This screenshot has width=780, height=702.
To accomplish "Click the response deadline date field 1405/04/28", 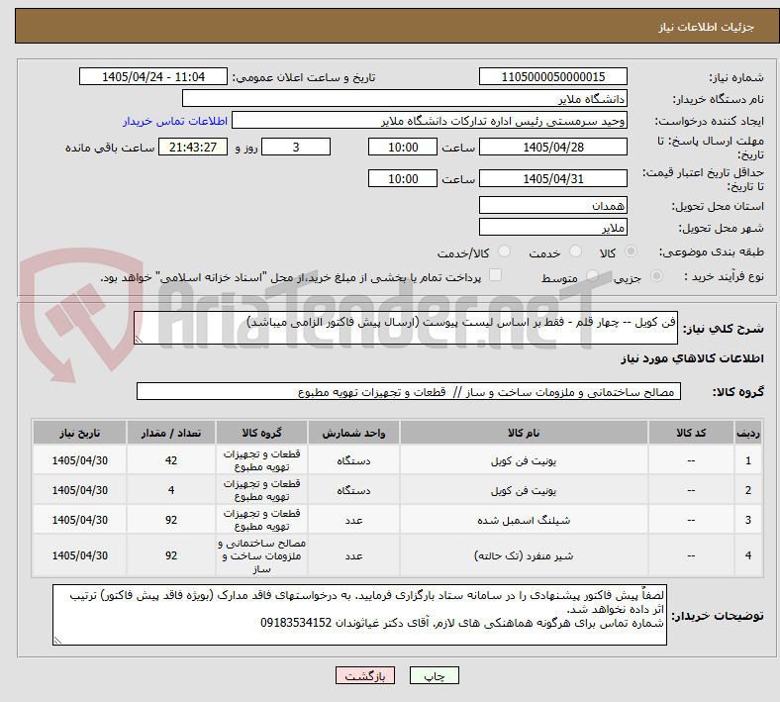I will coord(552,148).
